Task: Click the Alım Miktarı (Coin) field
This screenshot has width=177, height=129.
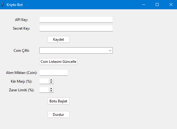Action: (54, 72)
